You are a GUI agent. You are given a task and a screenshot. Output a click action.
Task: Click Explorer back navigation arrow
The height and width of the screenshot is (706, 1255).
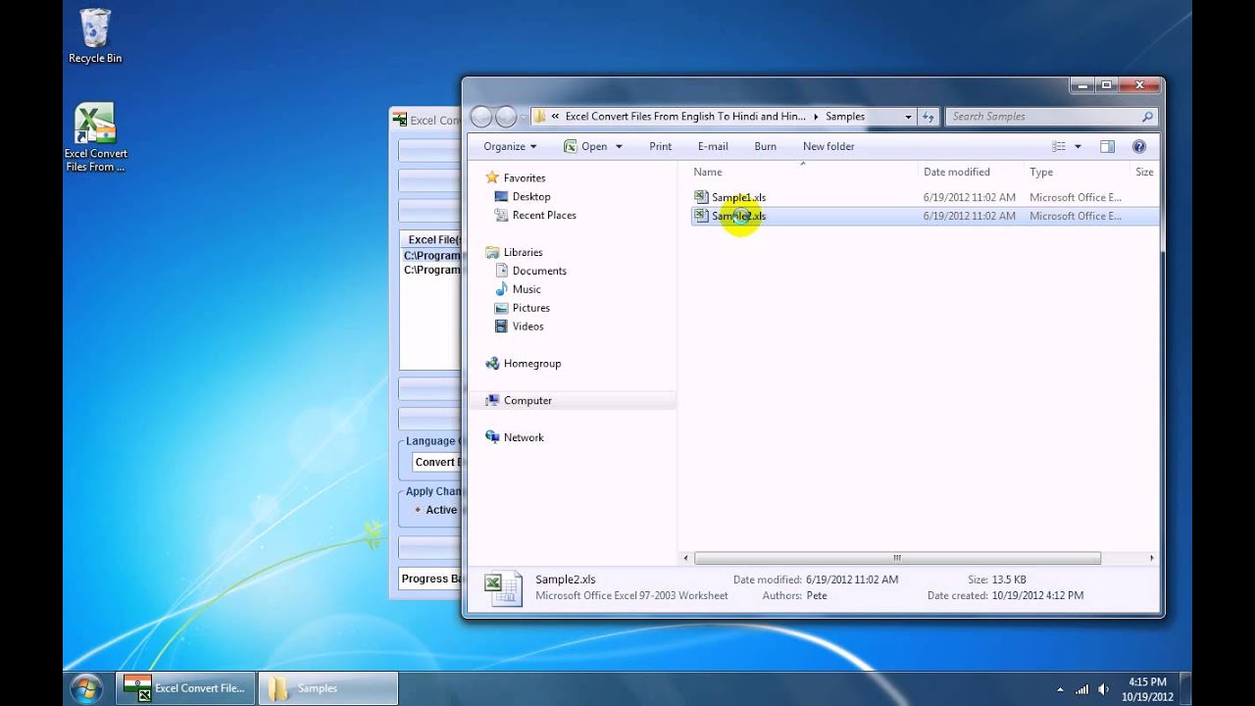pos(480,117)
